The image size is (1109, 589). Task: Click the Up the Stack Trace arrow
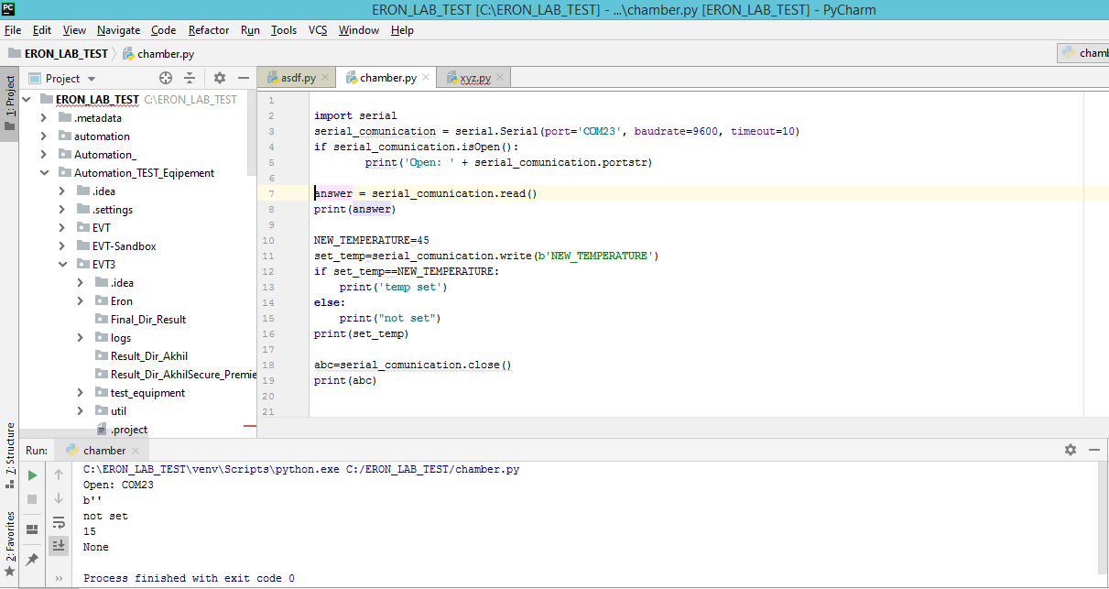click(x=58, y=474)
